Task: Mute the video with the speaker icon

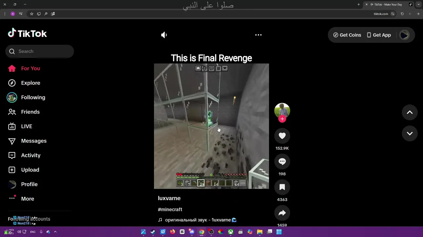Action: point(164,35)
